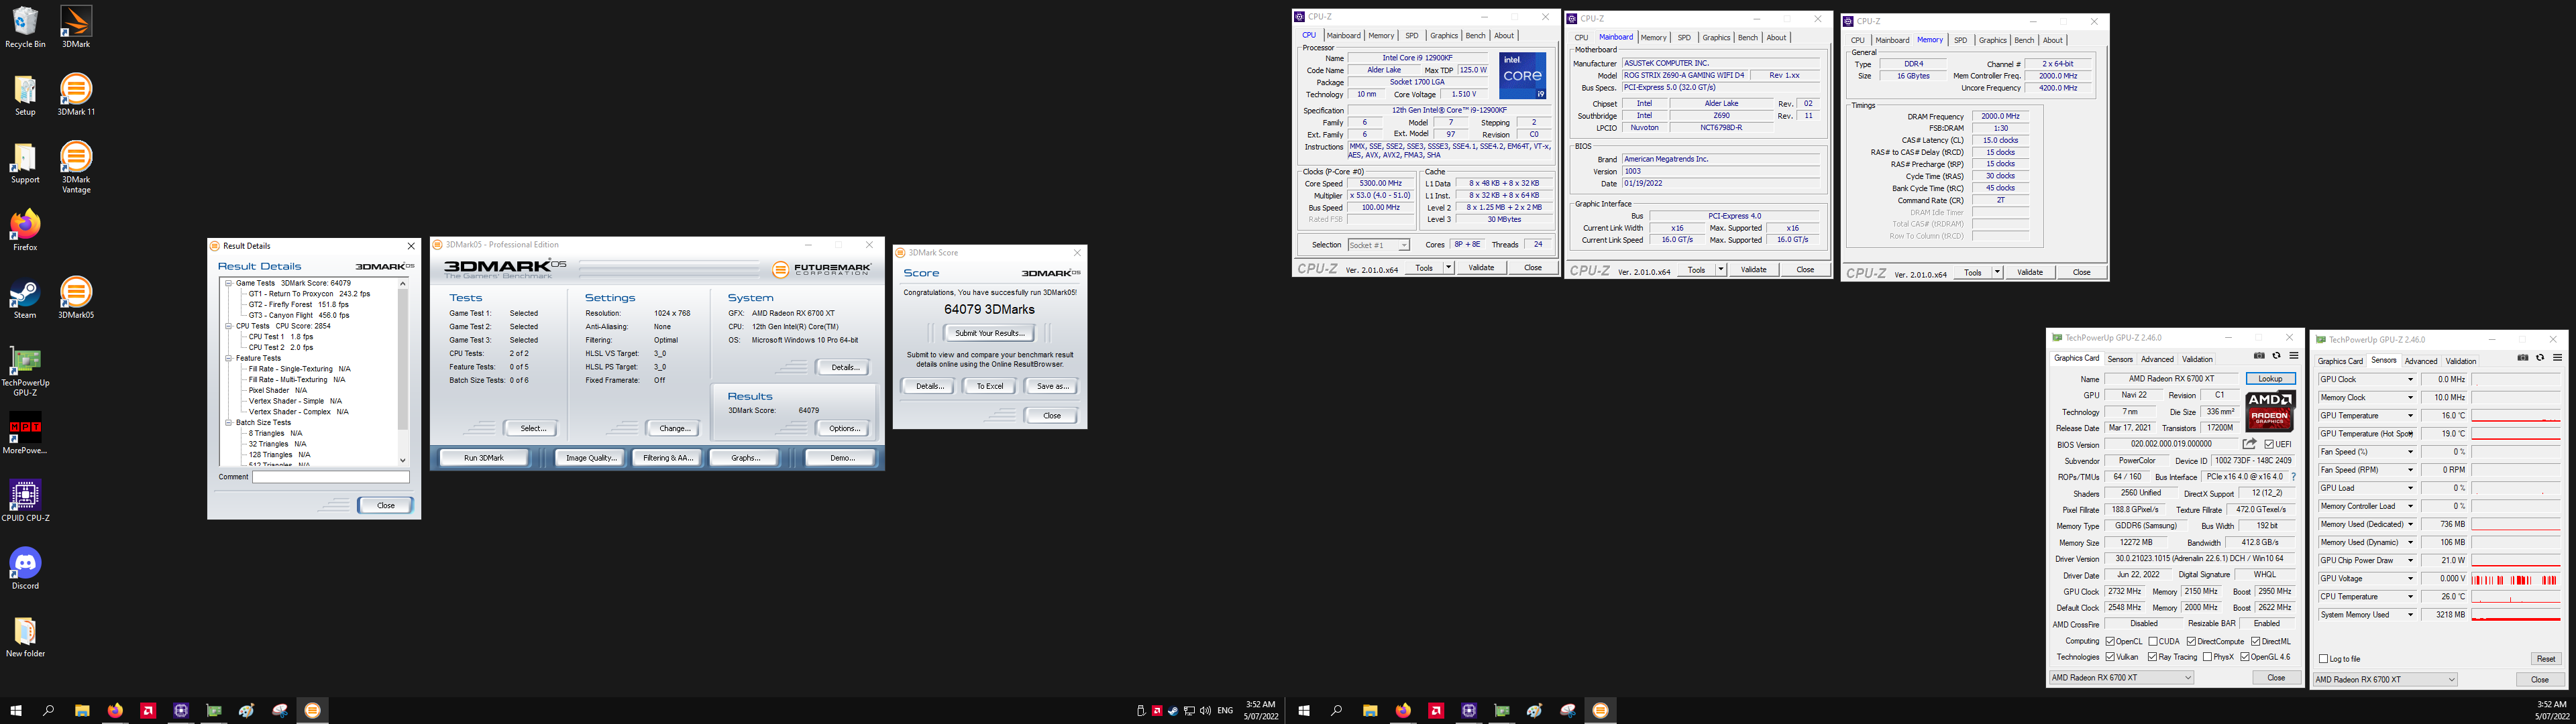Toggle the Vulkan checkbox
The image size is (2576, 724).
tap(2110, 657)
